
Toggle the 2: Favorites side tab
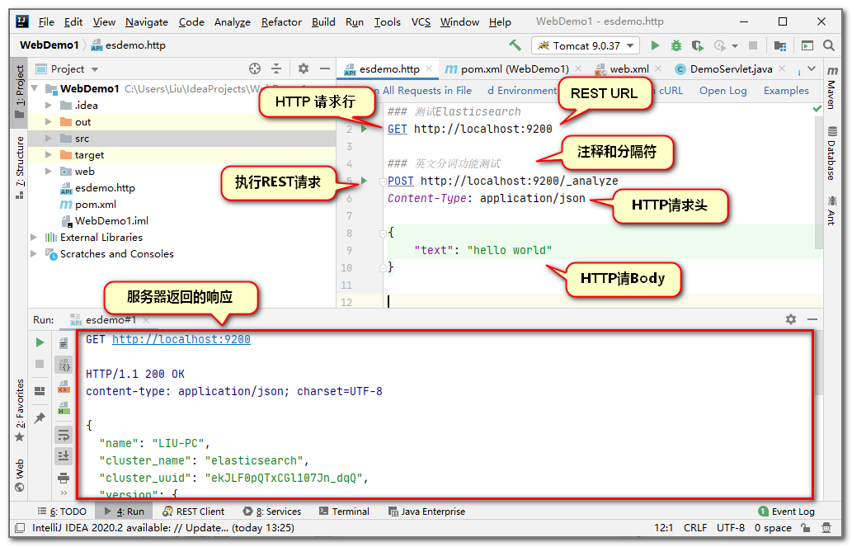[20, 411]
